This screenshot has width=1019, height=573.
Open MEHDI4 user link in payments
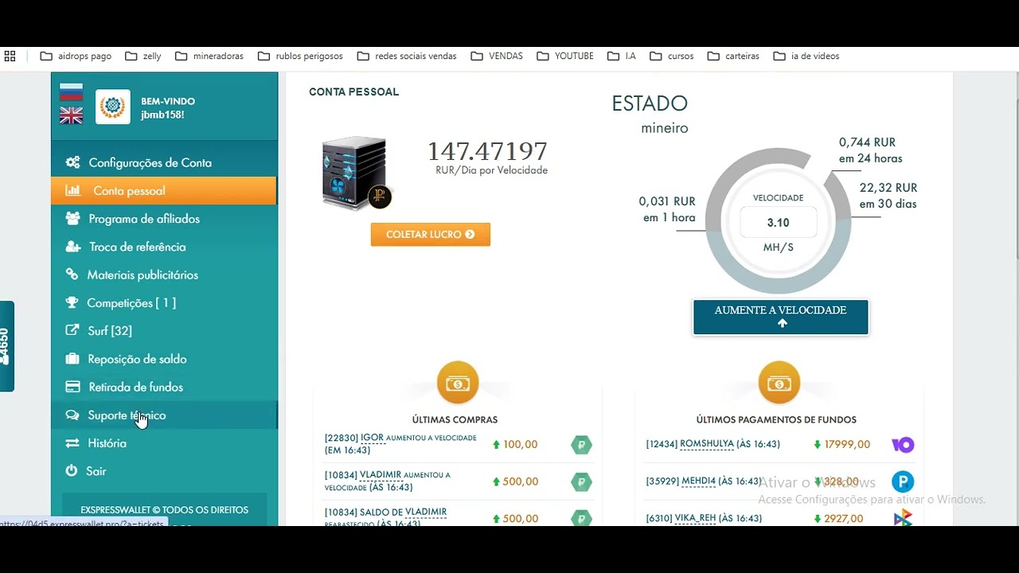[x=698, y=481]
